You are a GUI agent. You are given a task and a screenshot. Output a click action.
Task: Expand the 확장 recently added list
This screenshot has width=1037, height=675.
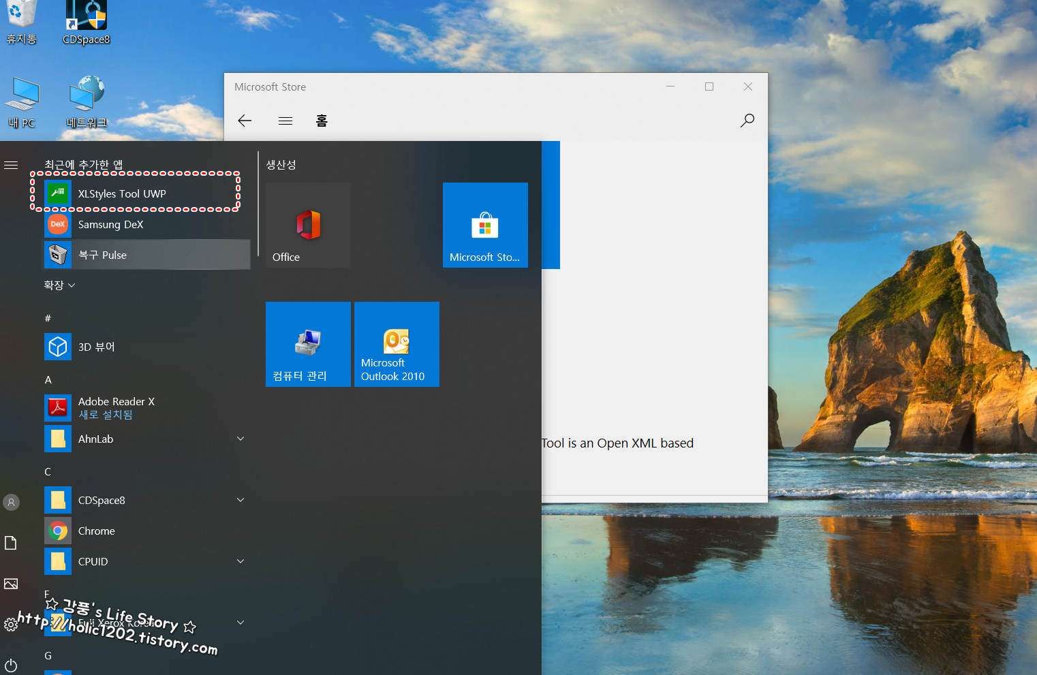tap(59, 285)
